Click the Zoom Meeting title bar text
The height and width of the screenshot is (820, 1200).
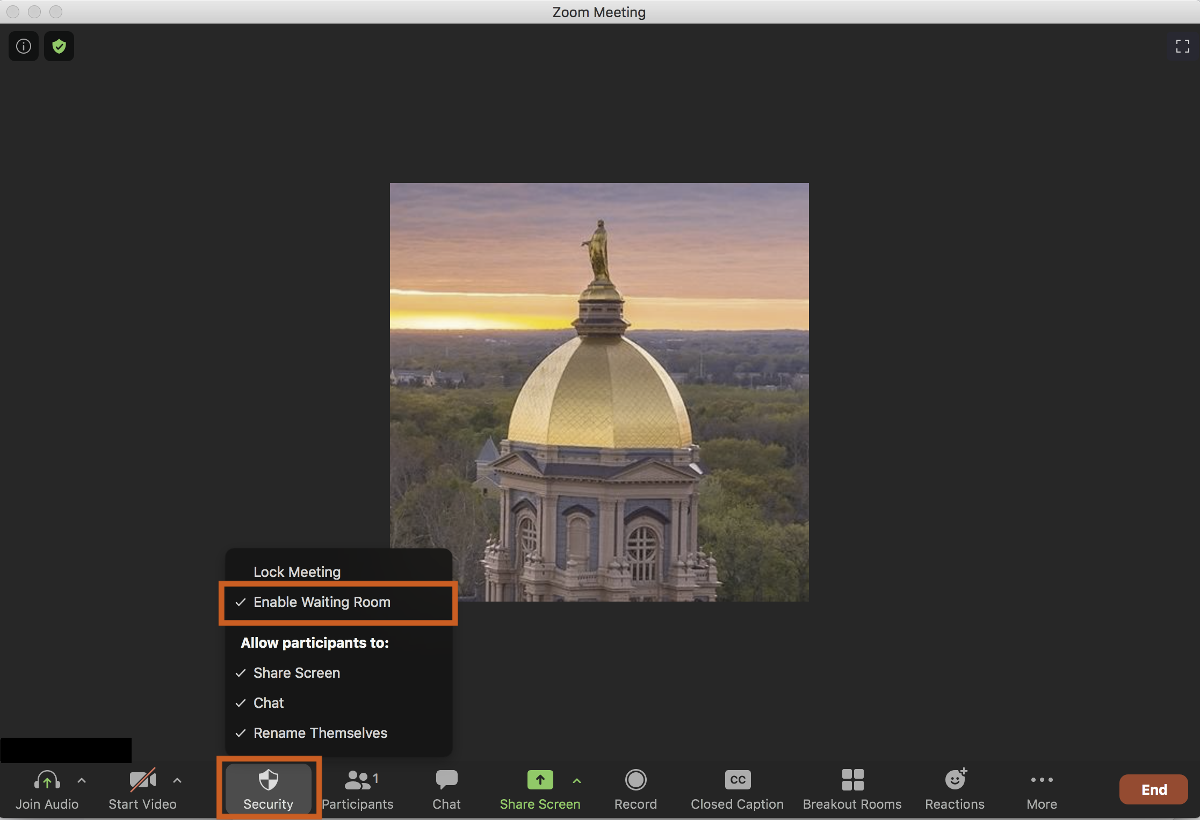[599, 12]
